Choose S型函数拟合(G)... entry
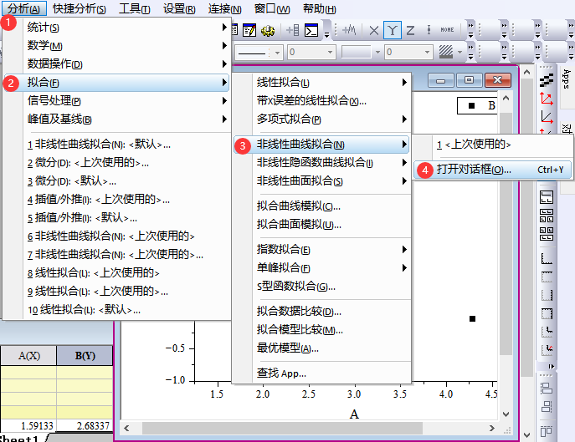This screenshot has height=442, width=575. [x=321, y=286]
